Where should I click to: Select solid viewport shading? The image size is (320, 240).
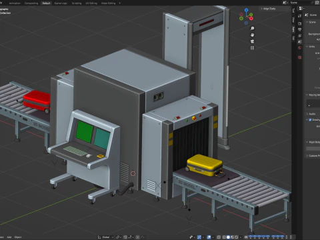coord(228,237)
